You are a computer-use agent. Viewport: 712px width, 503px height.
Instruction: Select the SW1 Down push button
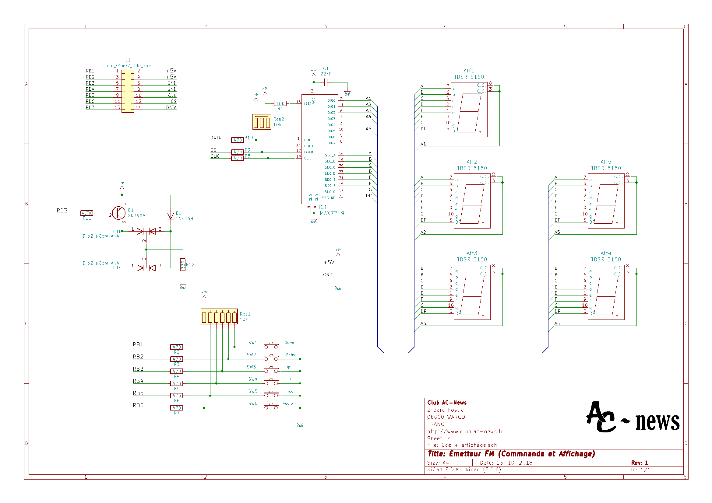[271, 346]
